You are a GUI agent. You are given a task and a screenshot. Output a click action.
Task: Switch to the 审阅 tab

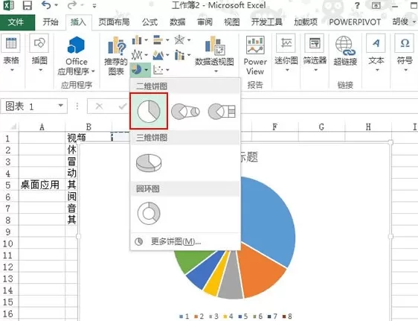[205, 22]
